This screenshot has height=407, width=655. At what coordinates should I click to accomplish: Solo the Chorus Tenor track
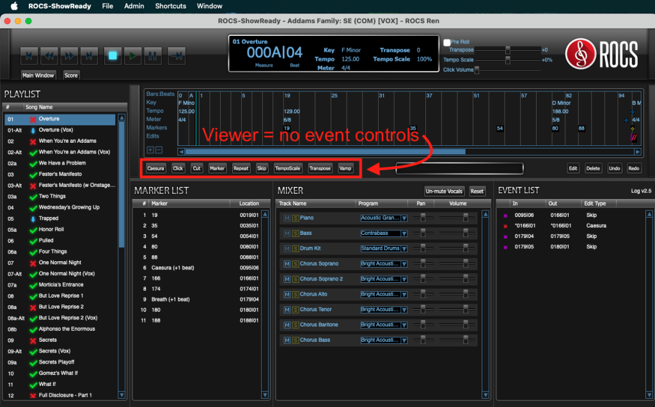coord(296,310)
